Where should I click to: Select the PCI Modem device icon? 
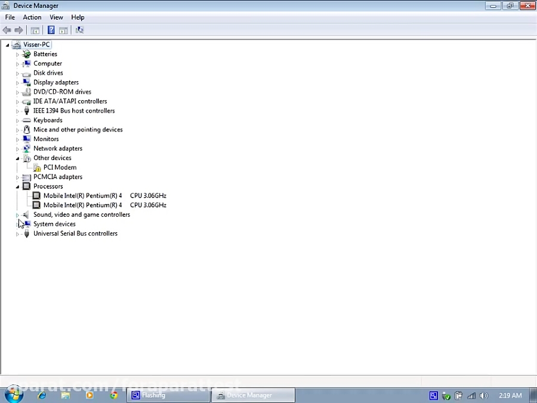click(x=36, y=167)
